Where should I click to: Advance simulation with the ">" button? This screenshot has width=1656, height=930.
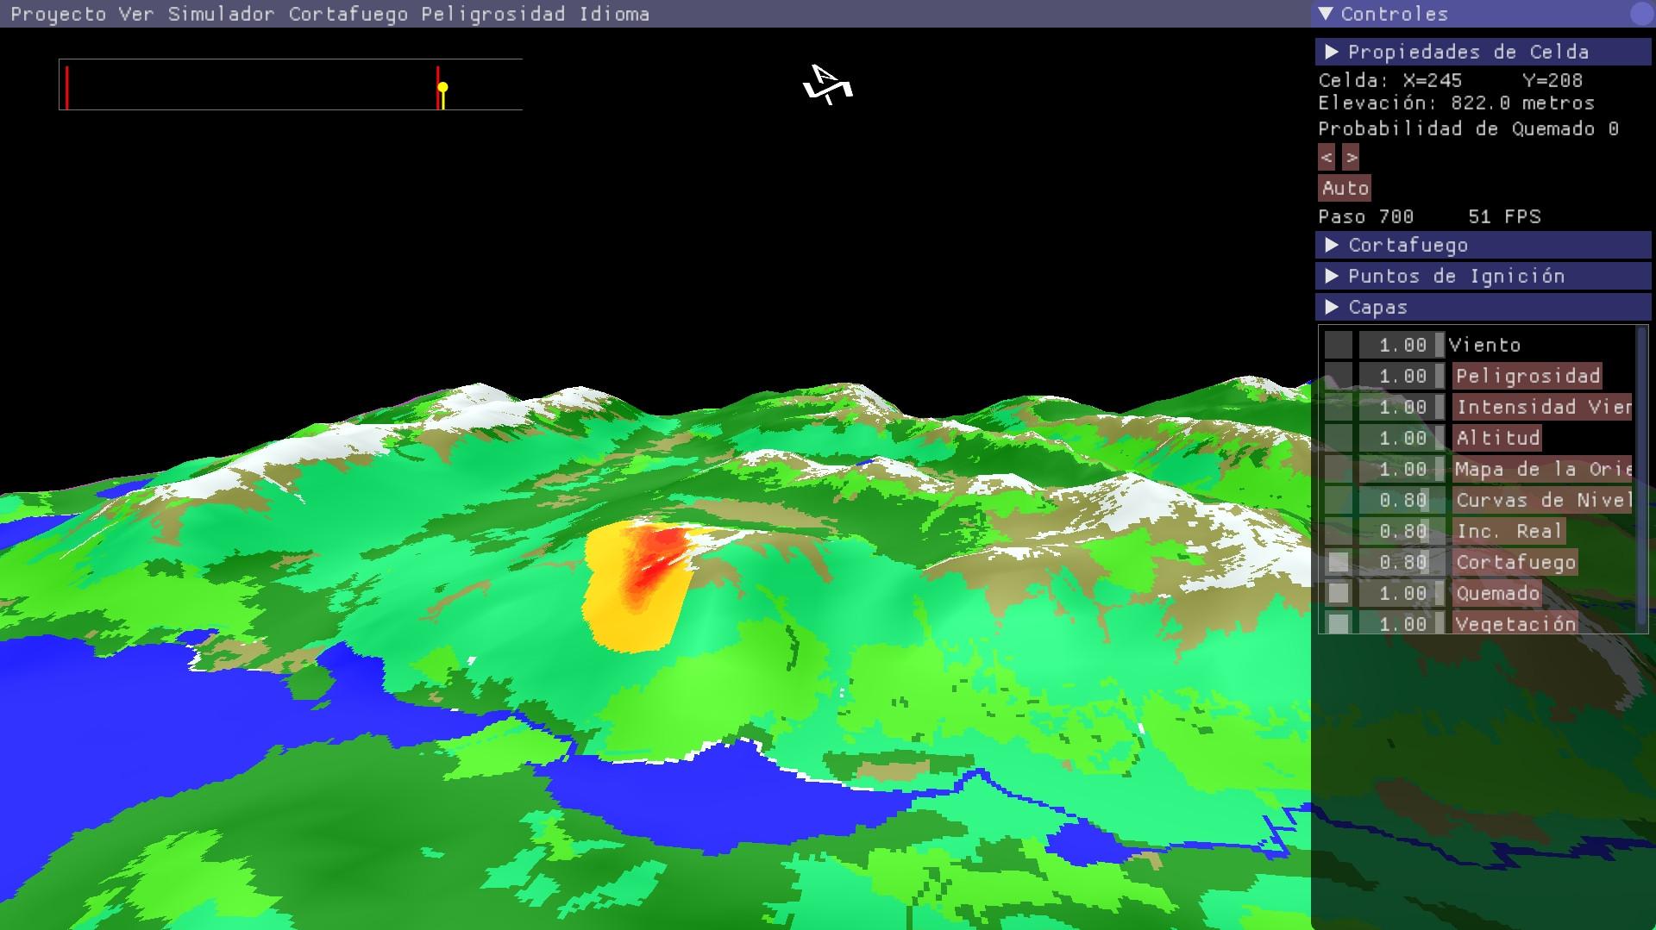[x=1351, y=158]
